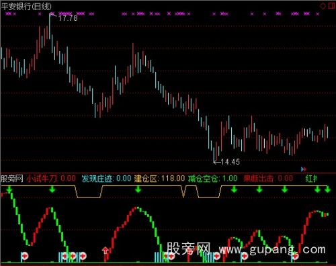Click the red diamond icon at top right
336x266 pixels.
(x=323, y=5)
